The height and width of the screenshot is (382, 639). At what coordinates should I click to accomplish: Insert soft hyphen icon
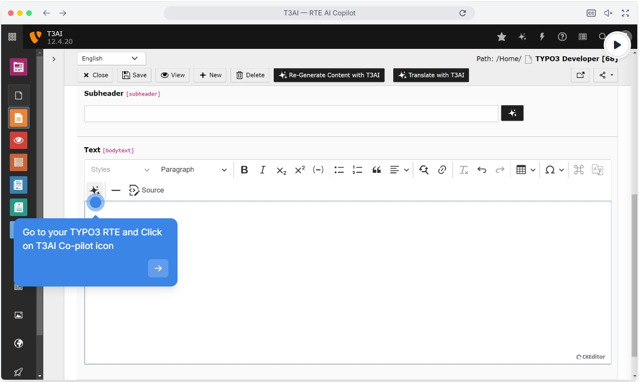click(318, 170)
